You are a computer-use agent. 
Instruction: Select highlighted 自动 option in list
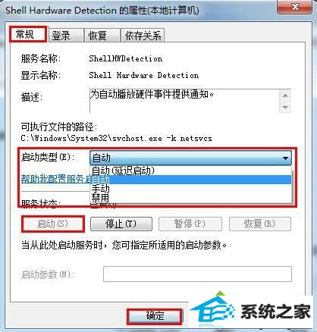coord(190,180)
